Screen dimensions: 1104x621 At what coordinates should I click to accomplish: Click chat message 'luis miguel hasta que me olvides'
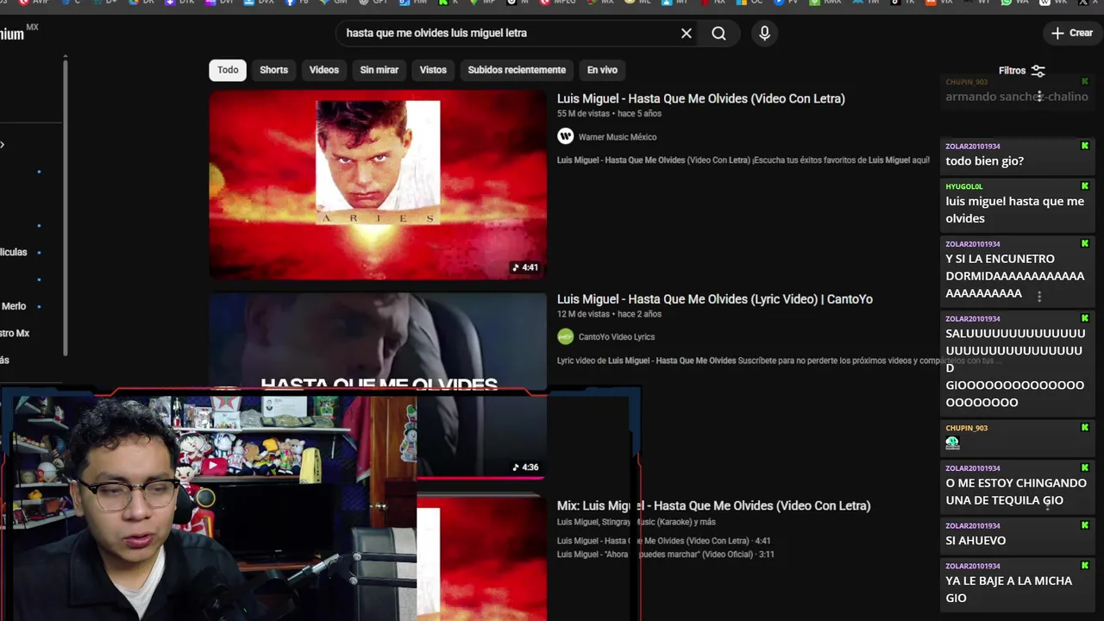coord(1014,210)
